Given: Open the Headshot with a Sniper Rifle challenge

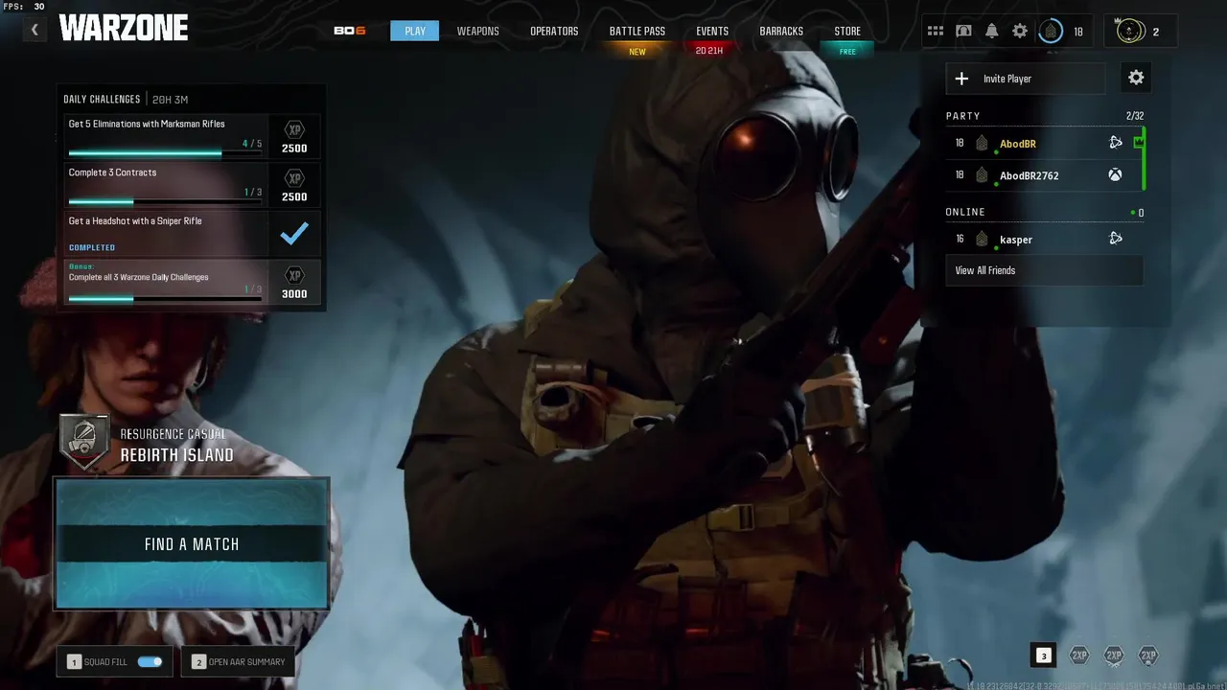Looking at the screenshot, I should click(x=165, y=233).
